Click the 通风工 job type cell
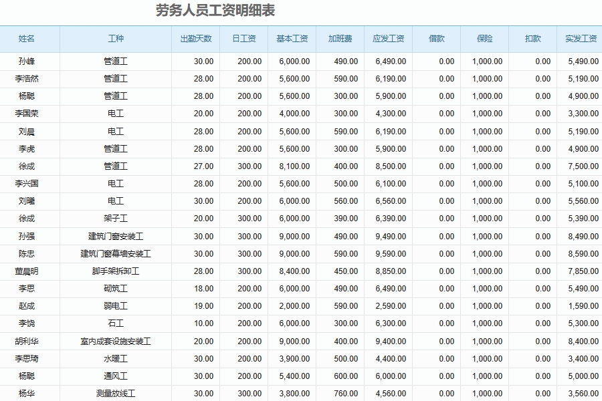 click(116, 376)
